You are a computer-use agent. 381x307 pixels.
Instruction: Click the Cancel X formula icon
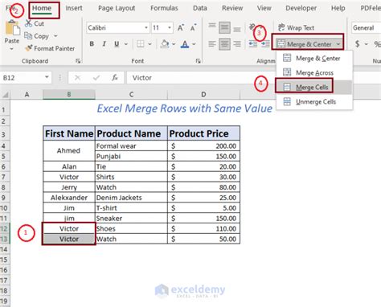(77, 78)
